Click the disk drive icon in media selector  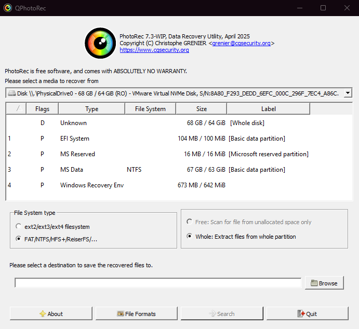point(11,93)
